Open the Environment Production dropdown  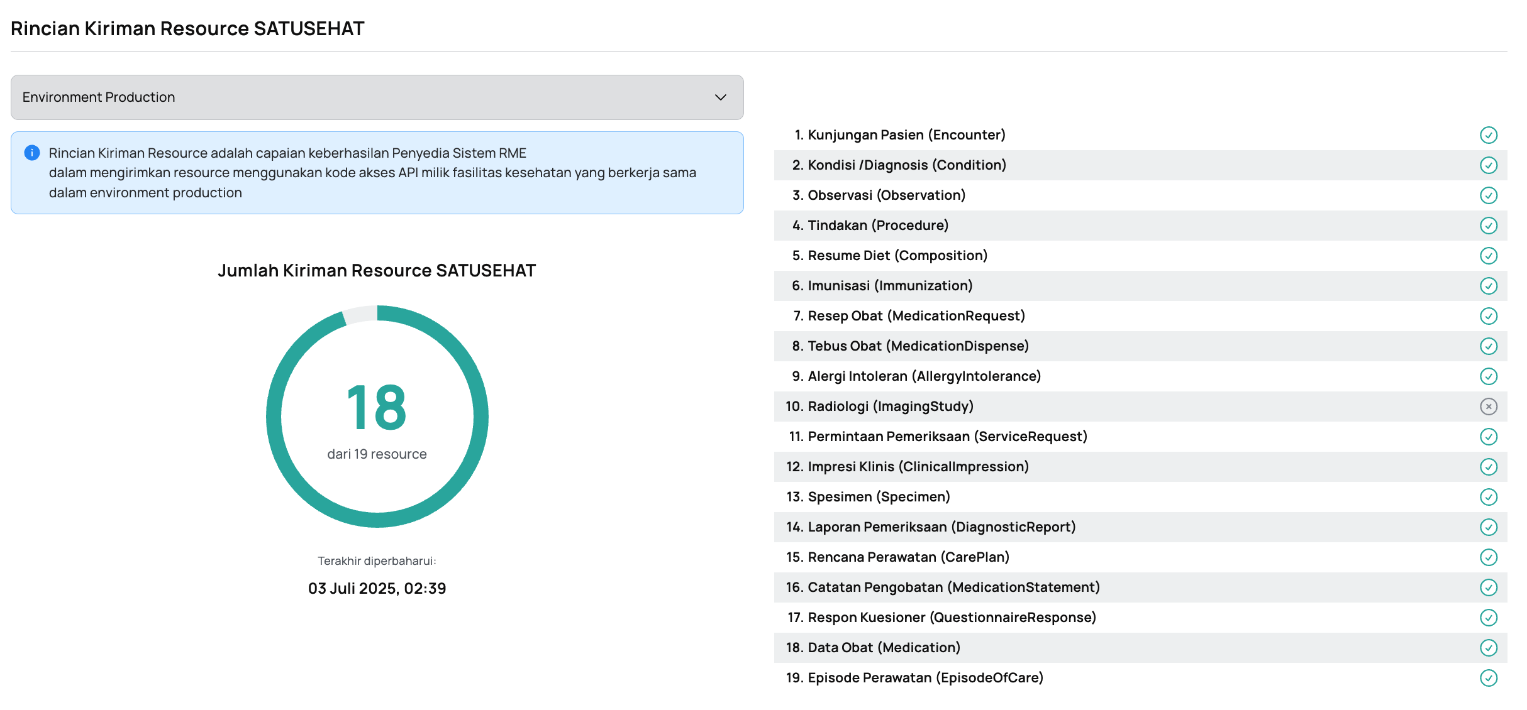pos(377,97)
